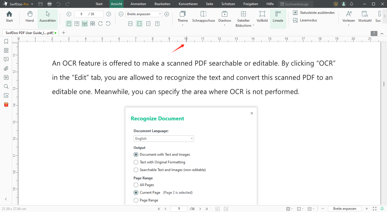Enter Vollbild fullscreen mode
Screen dimensions: 387x212
tap(262, 17)
